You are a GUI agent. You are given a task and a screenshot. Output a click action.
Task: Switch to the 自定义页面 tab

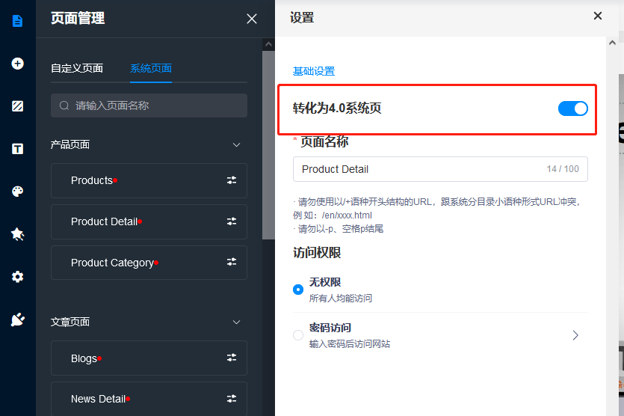click(77, 68)
